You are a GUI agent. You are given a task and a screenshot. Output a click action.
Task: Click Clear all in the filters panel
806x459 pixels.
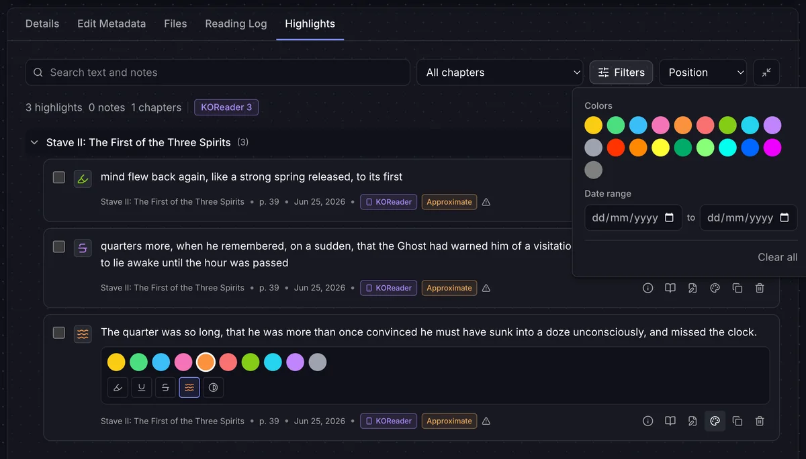point(778,257)
